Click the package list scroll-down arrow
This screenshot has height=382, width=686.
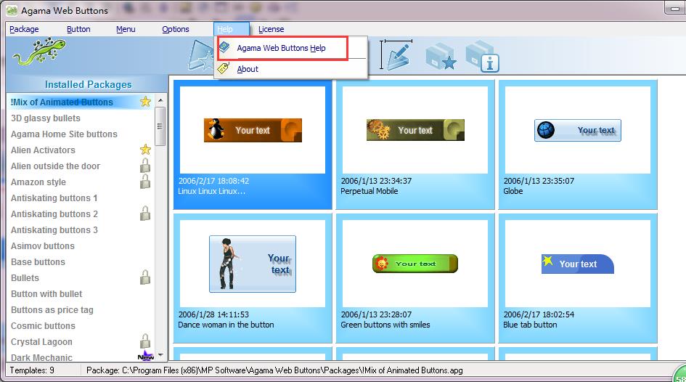(x=160, y=355)
